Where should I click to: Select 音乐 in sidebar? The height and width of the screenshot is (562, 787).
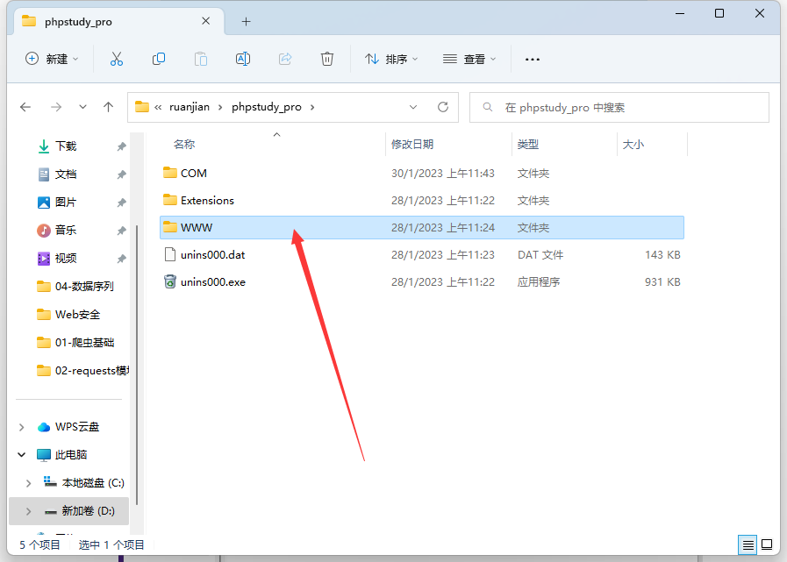pyautogui.click(x=66, y=231)
